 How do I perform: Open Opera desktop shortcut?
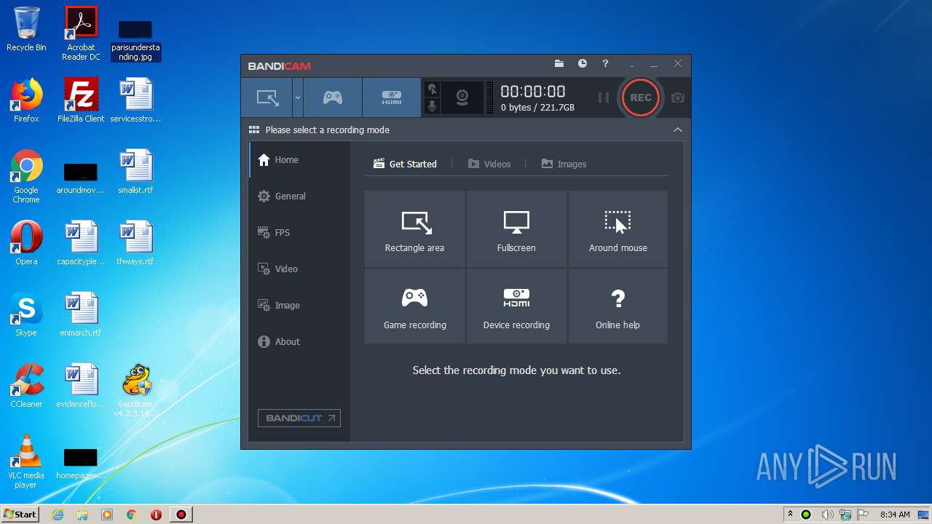click(26, 243)
